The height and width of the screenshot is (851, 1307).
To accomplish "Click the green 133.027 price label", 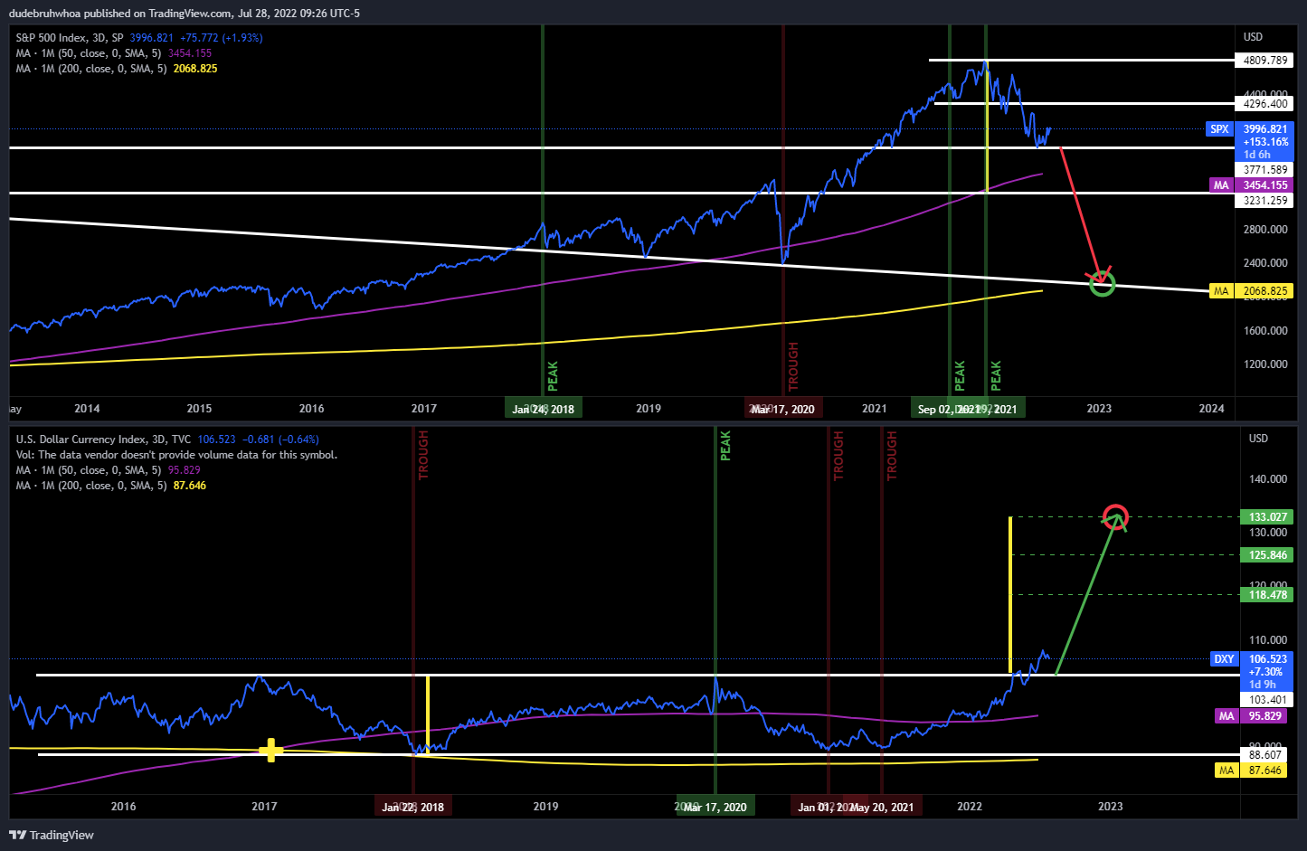I will point(1267,517).
